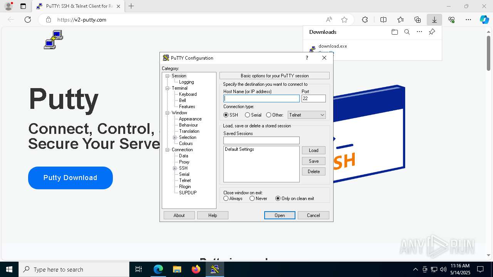Viewport: 493px width, 277px height.
Task: Click the Port input field
Action: click(314, 98)
